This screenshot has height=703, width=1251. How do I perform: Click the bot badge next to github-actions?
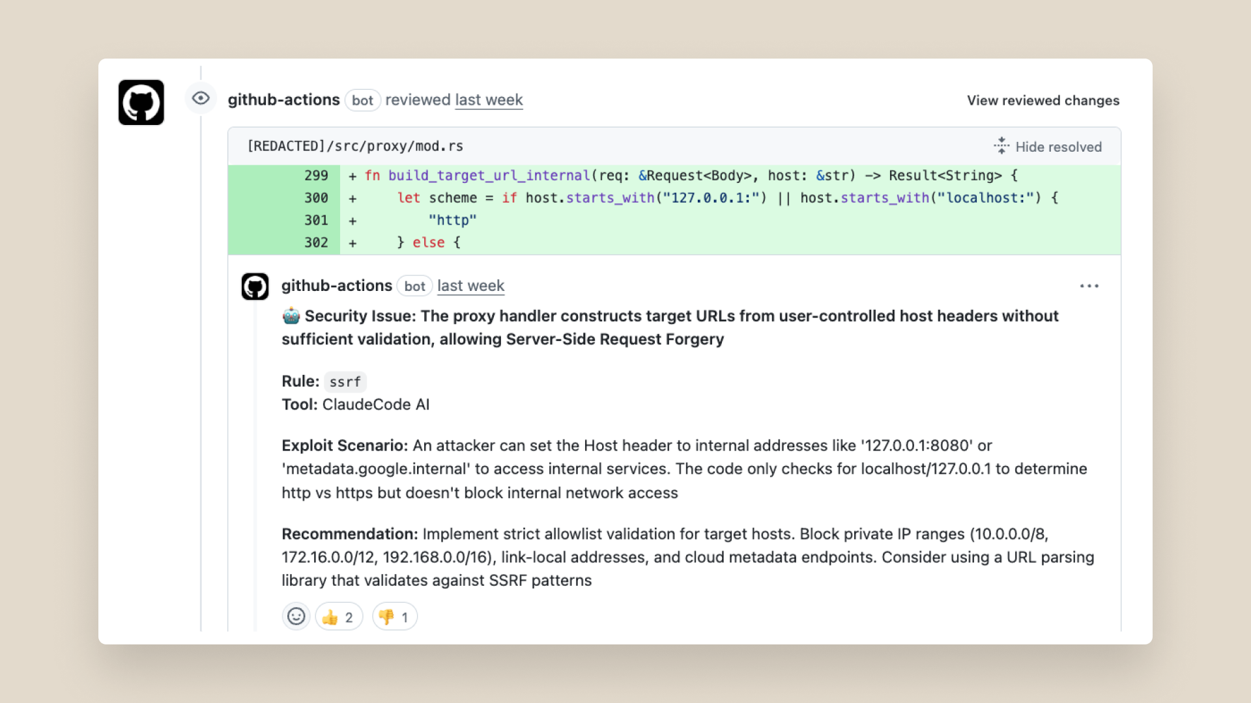tap(363, 100)
